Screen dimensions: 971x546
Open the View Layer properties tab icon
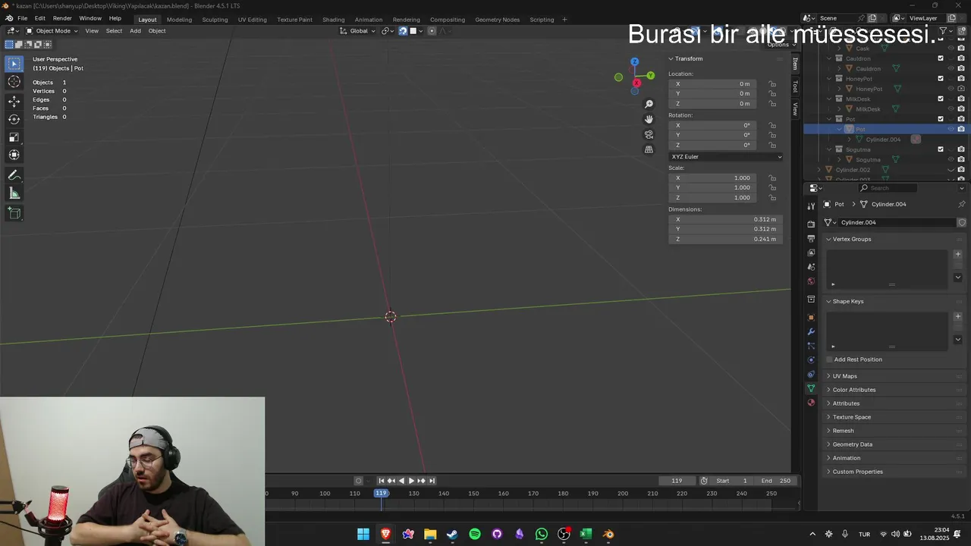click(x=811, y=253)
